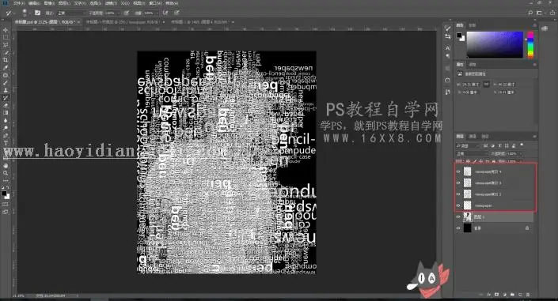Image resolution: width=558 pixels, height=301 pixels.
Task: Switch to the 色板 (Swatches) tab
Action: coord(473,25)
